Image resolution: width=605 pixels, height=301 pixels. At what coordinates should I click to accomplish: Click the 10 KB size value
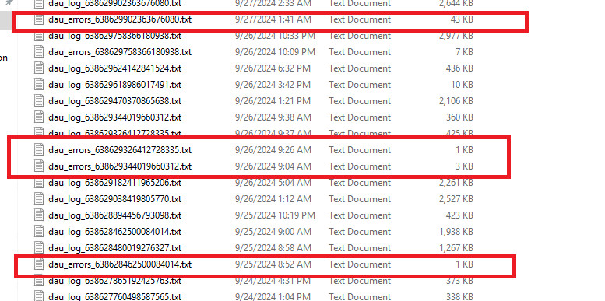tap(462, 85)
